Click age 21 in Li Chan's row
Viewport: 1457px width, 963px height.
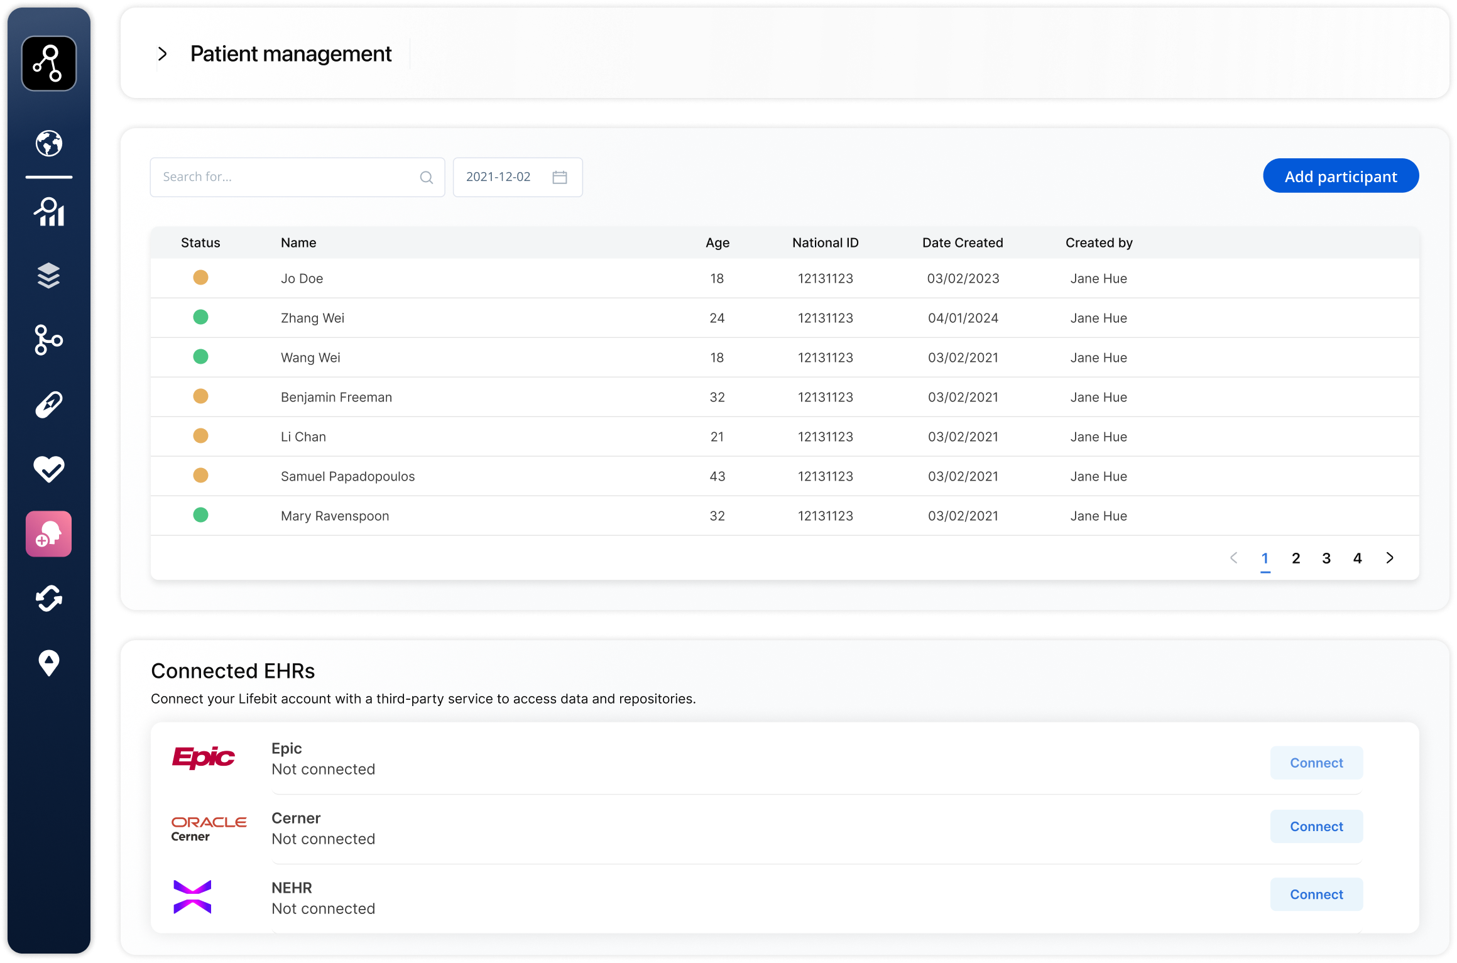[x=718, y=437]
